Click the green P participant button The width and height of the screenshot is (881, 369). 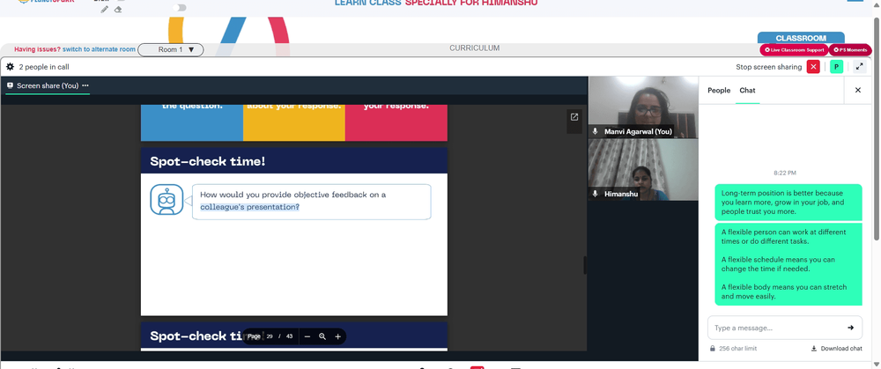click(x=837, y=67)
